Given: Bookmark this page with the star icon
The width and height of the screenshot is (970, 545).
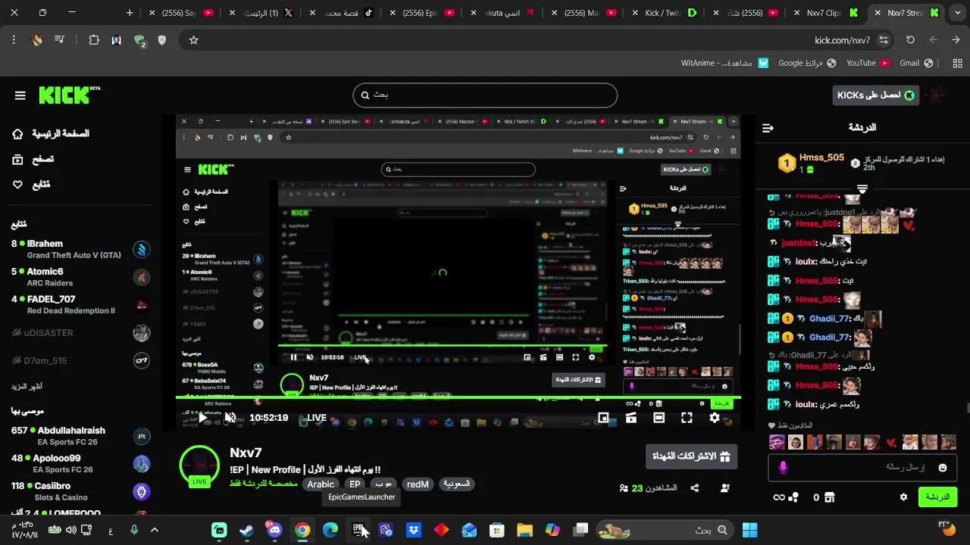Looking at the screenshot, I should (193, 40).
